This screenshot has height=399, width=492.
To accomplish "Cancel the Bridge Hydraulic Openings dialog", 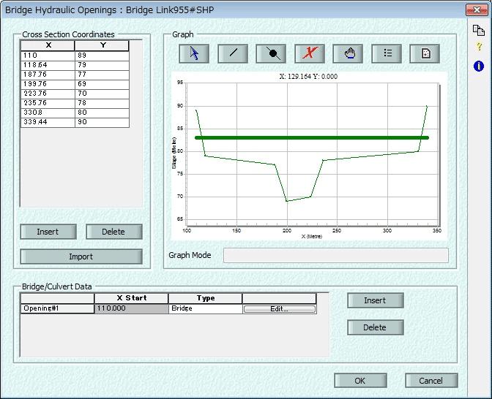I will point(431,381).
